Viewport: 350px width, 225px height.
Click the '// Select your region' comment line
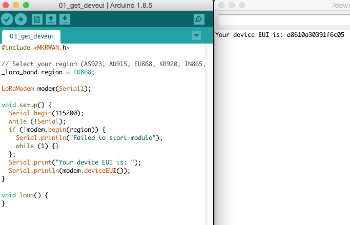coord(104,64)
